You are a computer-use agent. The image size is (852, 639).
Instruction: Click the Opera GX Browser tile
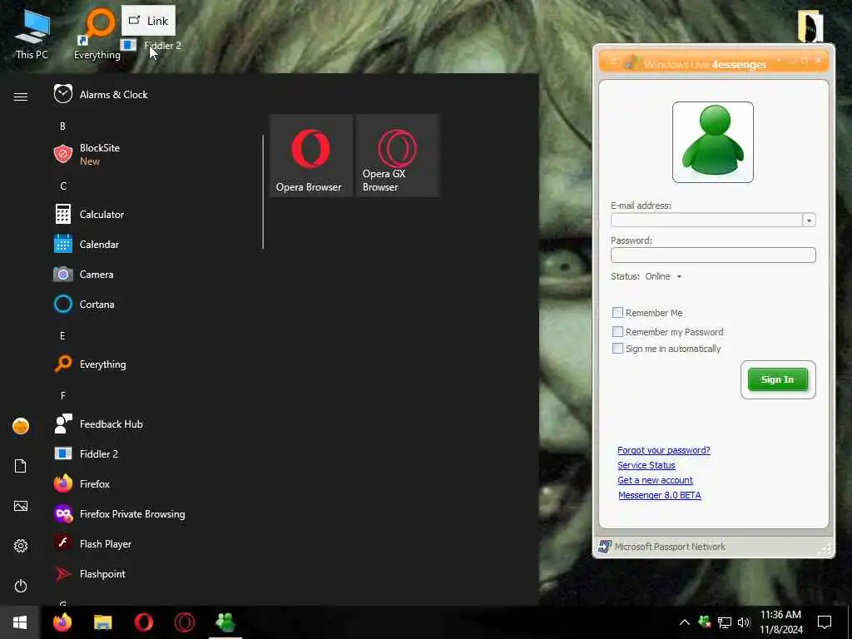(398, 156)
